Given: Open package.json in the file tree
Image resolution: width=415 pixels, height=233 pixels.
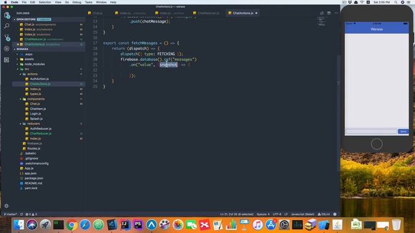Looking at the screenshot, I should point(34,179).
